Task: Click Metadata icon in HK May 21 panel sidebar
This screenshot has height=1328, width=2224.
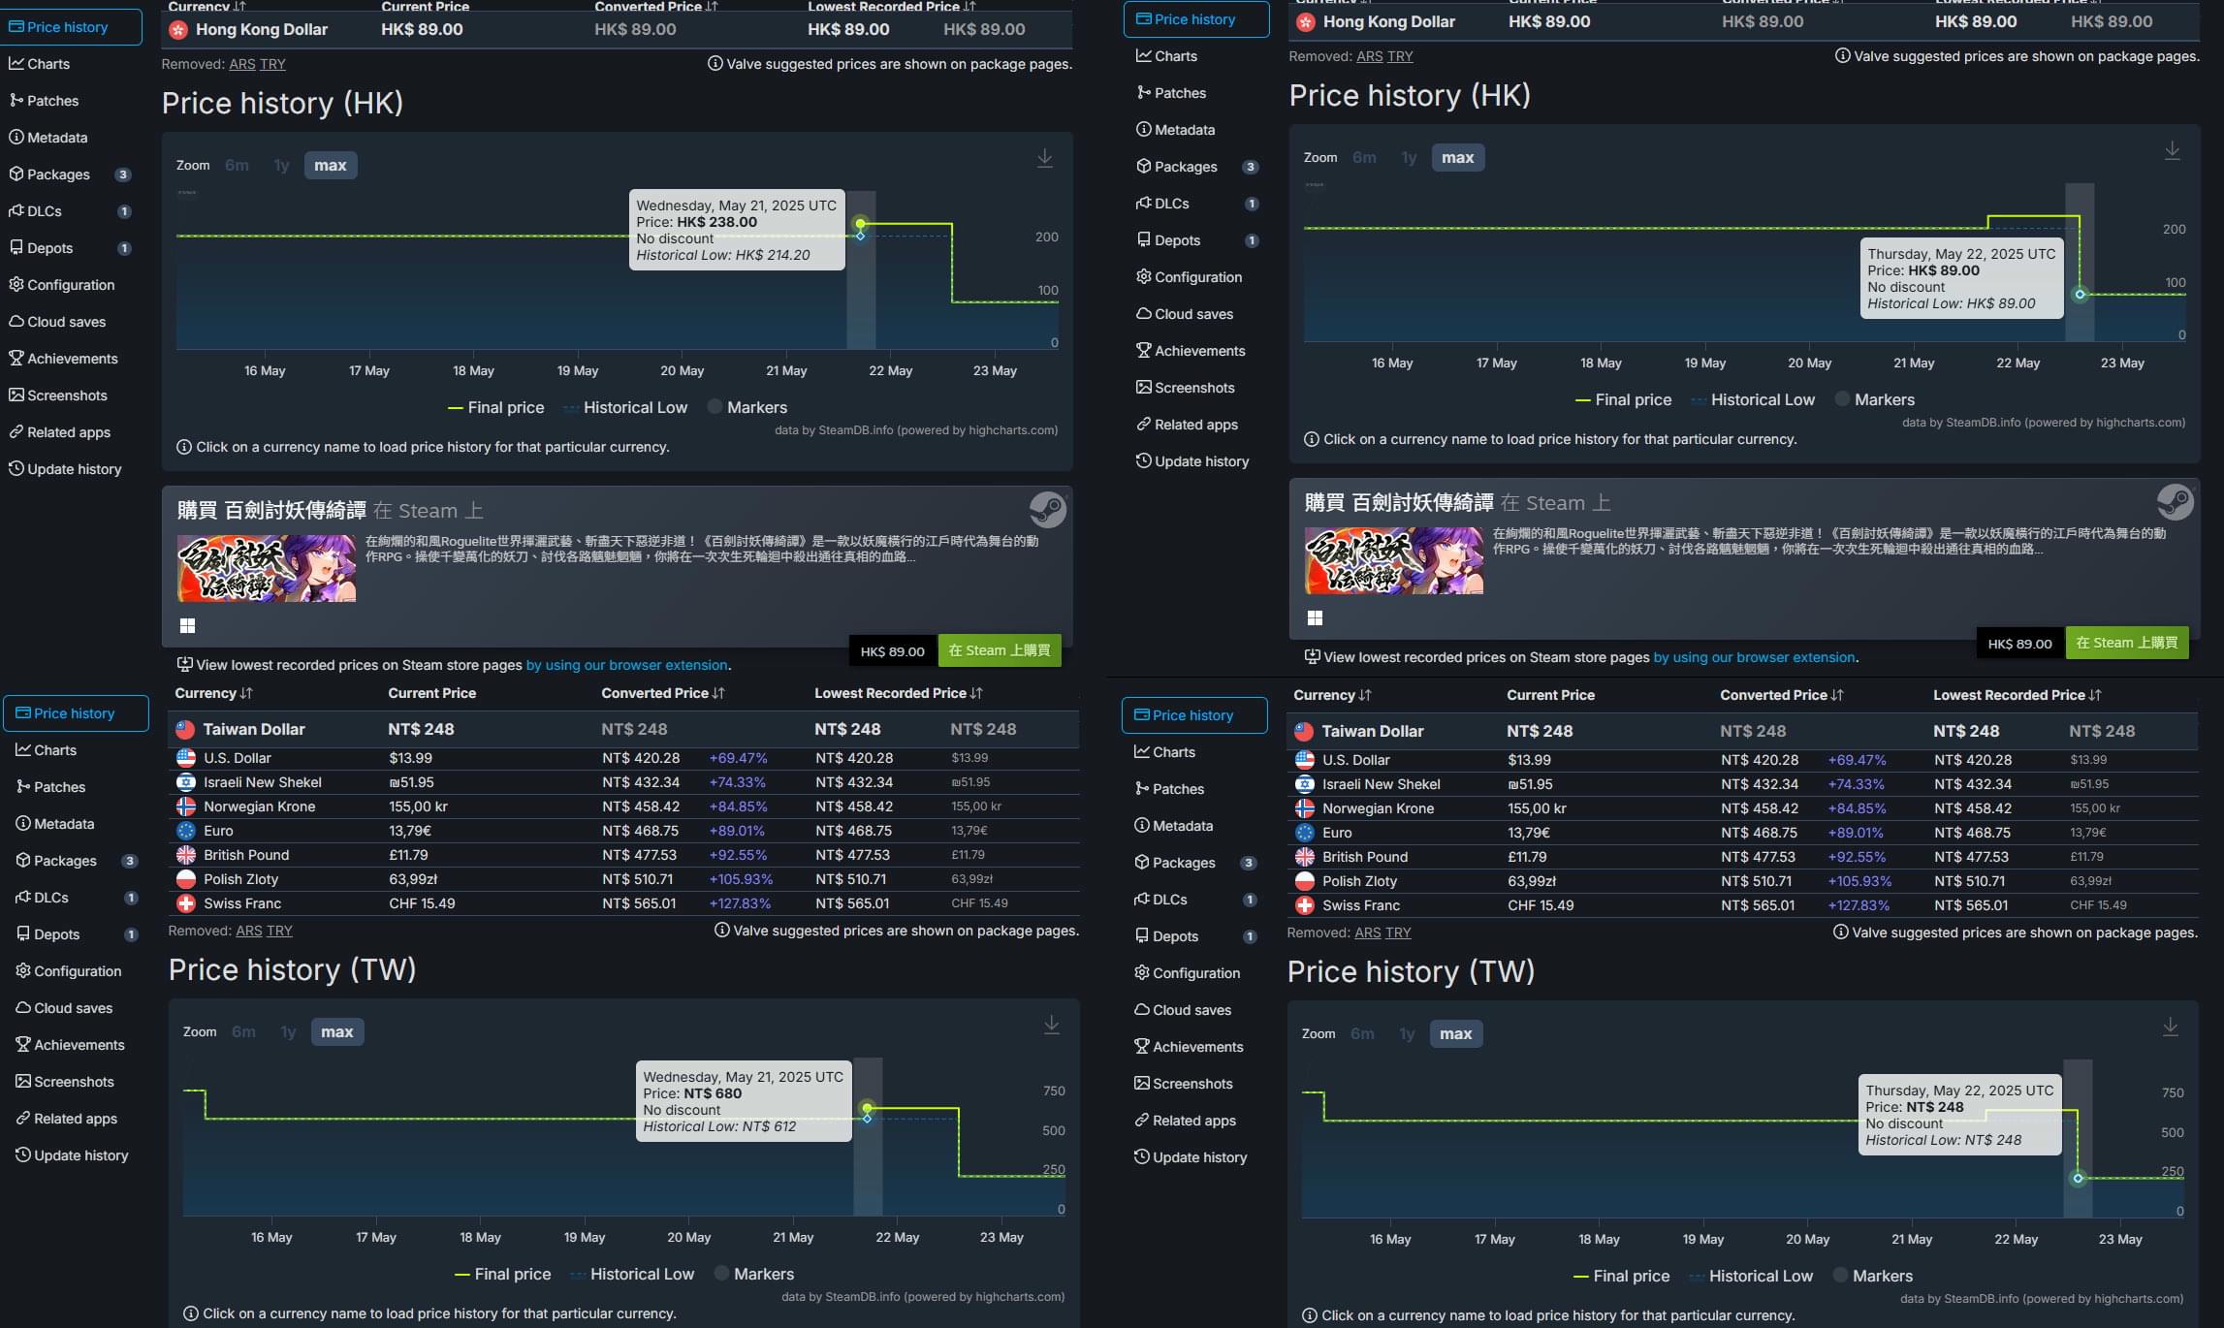Action: 16,137
